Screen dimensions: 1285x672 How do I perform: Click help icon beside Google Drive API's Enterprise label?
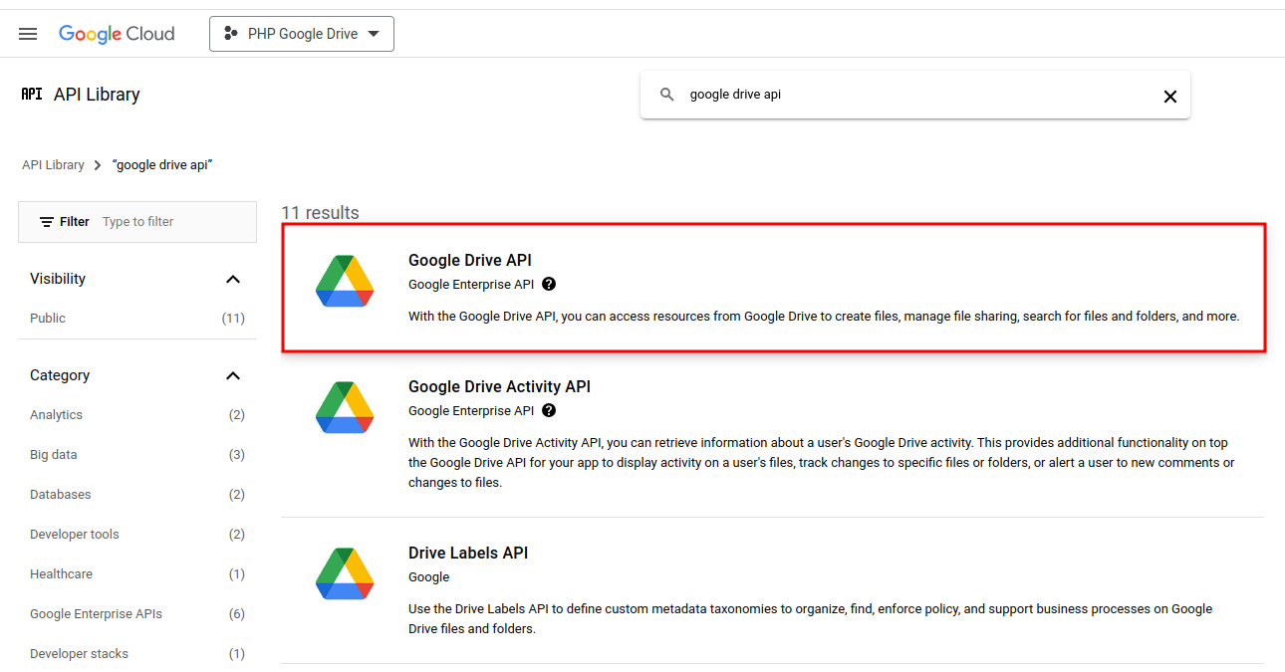pyautogui.click(x=549, y=285)
